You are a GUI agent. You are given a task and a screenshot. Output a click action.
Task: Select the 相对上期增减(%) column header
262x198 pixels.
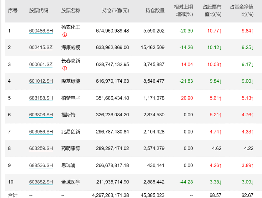[x=183, y=11]
